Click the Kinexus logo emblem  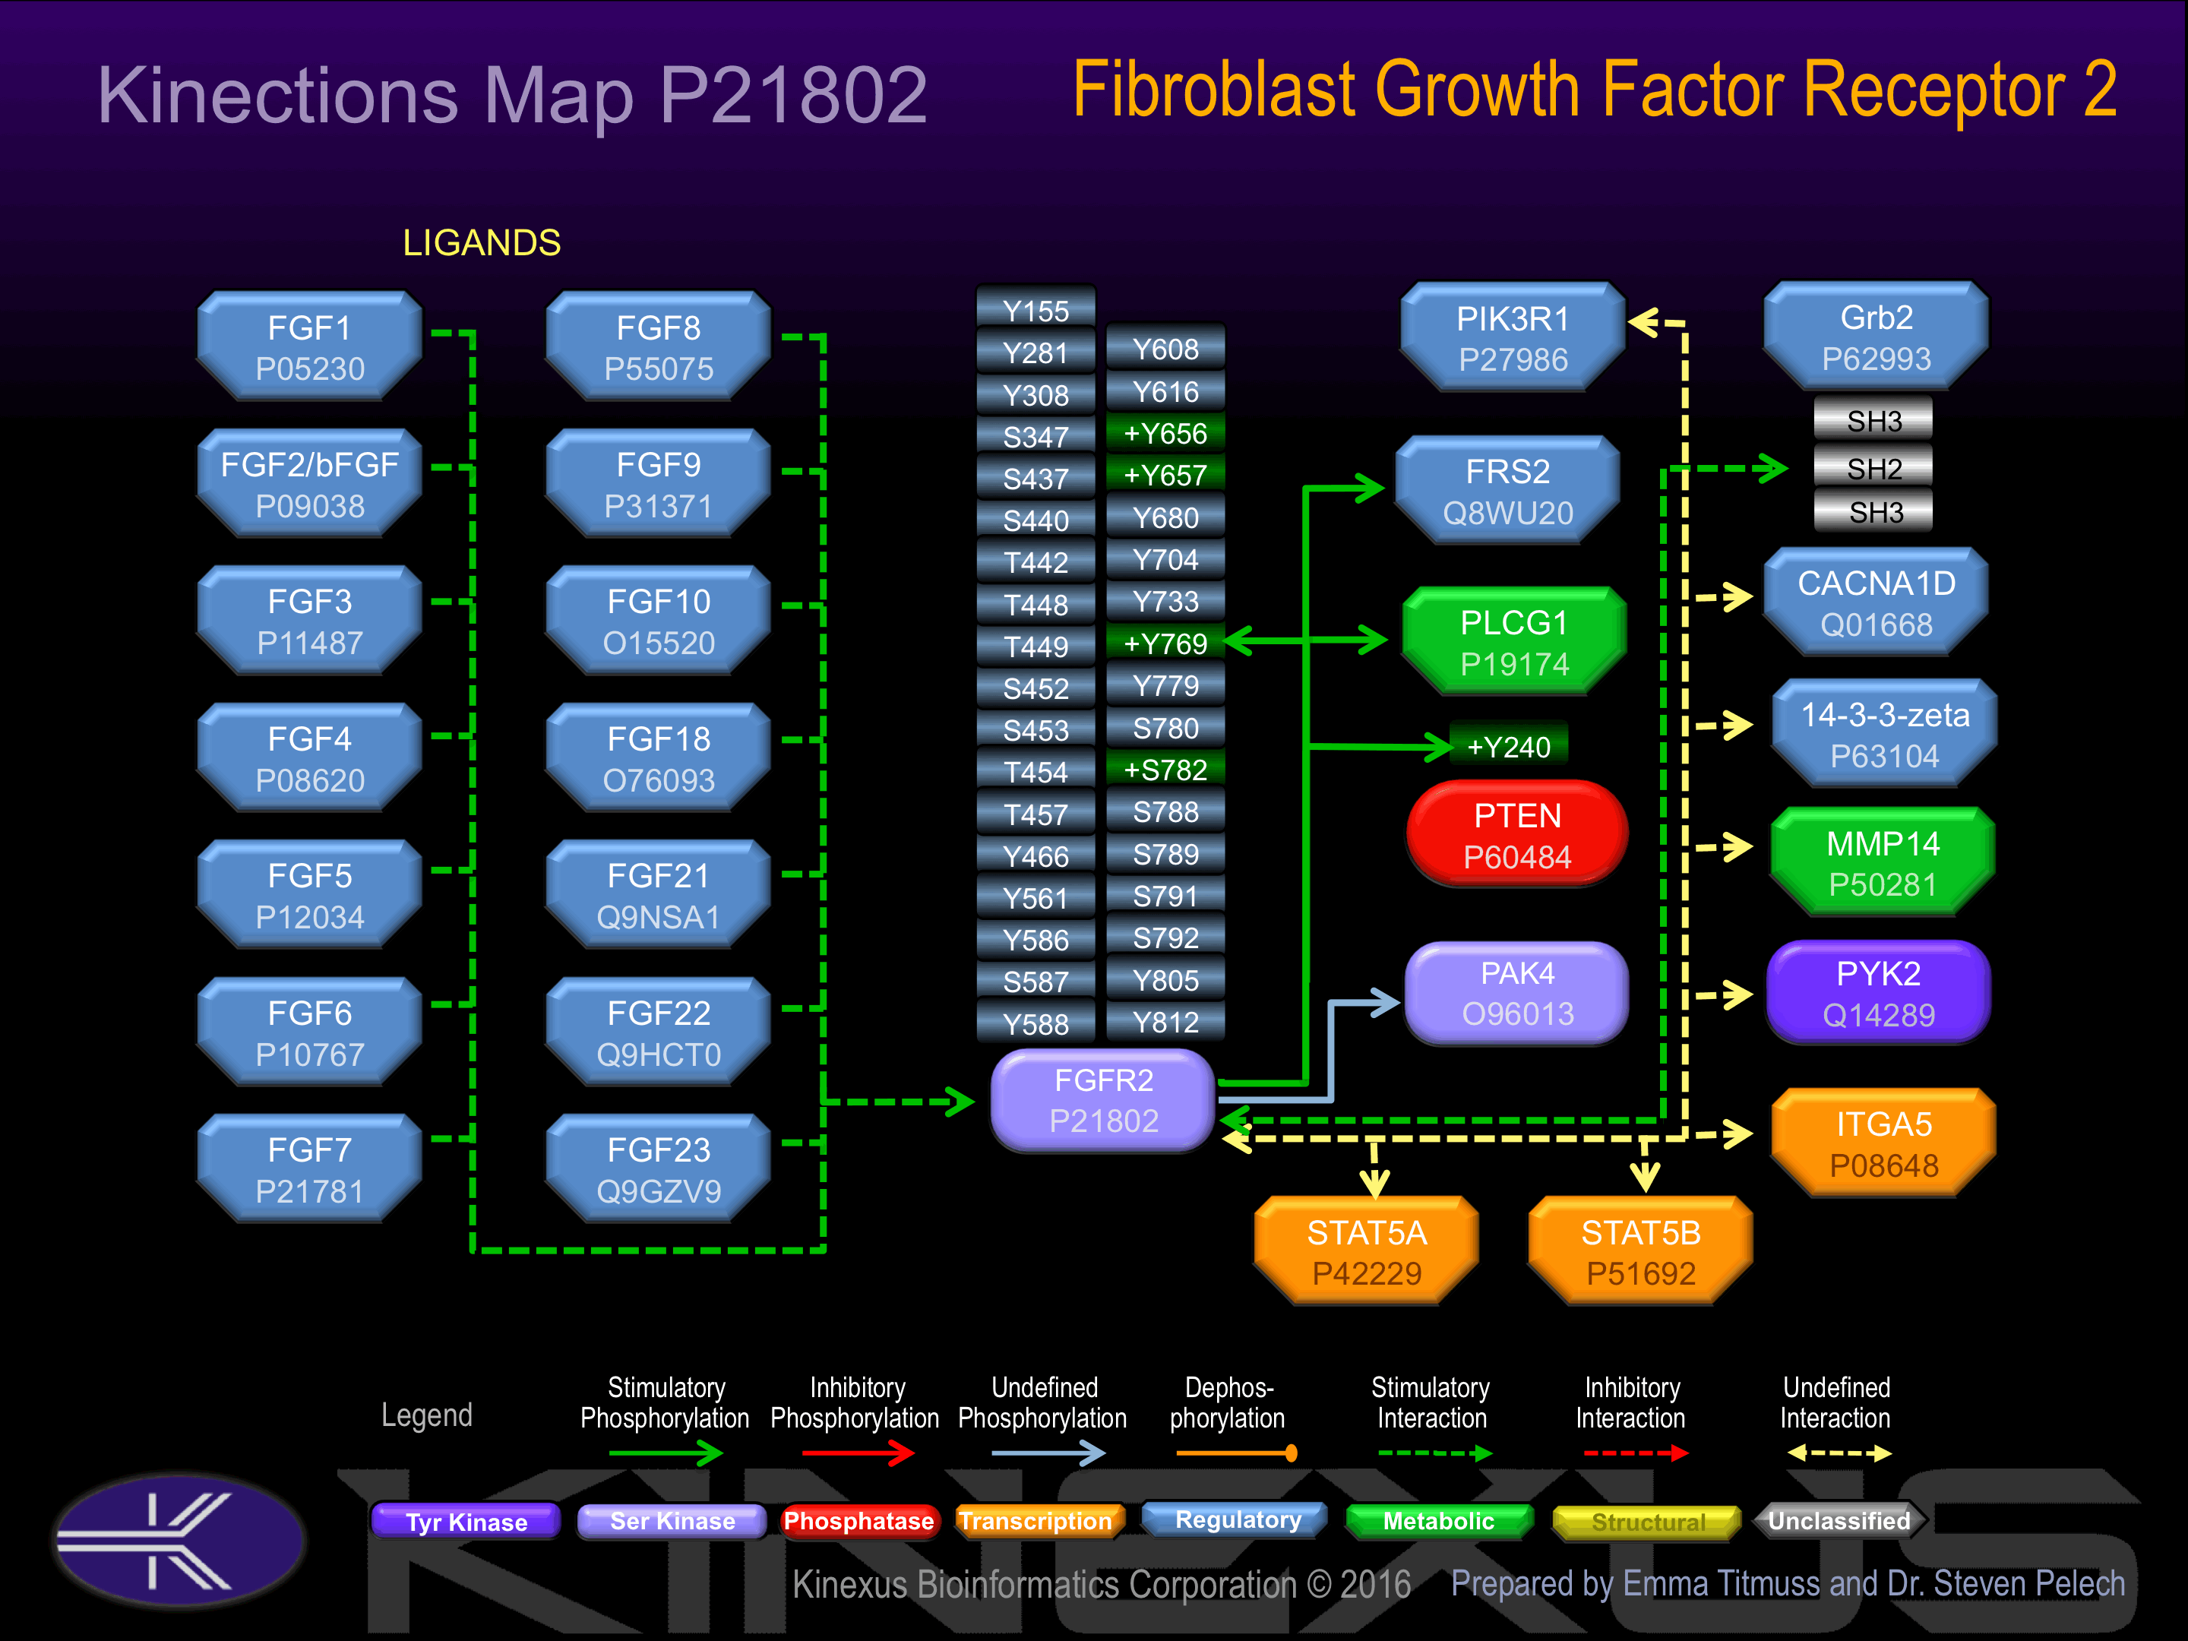pos(180,1540)
